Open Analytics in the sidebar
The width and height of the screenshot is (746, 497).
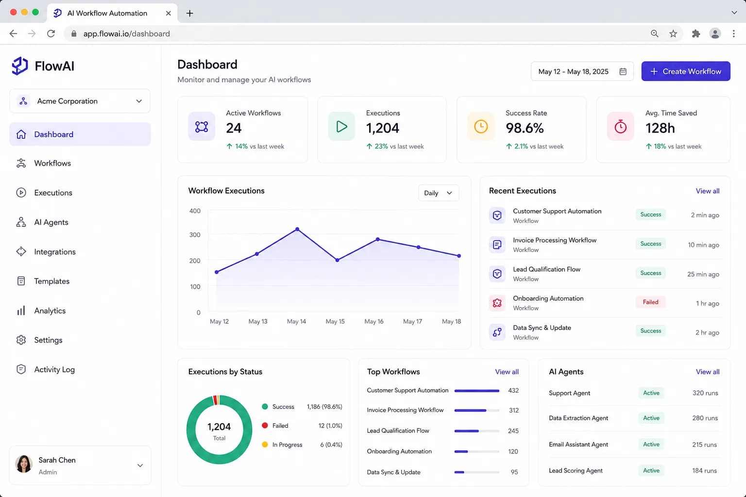coord(80,311)
